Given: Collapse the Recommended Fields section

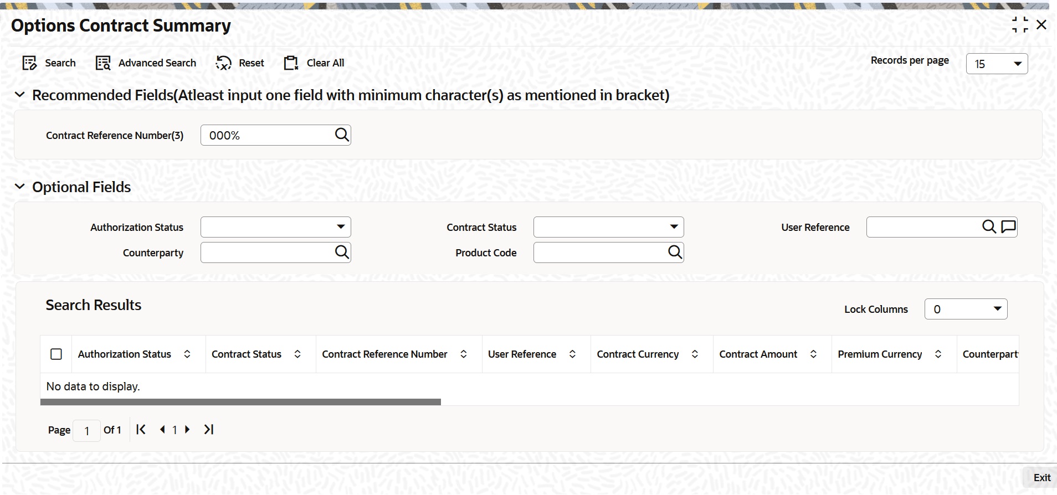Looking at the screenshot, I should click(20, 95).
